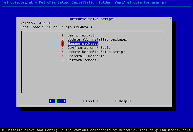This screenshot has width=193, height=132.
Task: Click the highlighted P shortcut letter
Action: point(63,44)
